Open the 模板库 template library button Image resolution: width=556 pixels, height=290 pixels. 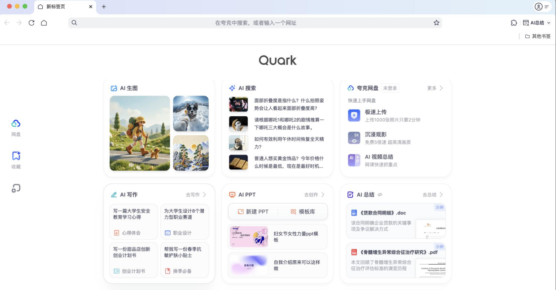pyautogui.click(x=303, y=212)
